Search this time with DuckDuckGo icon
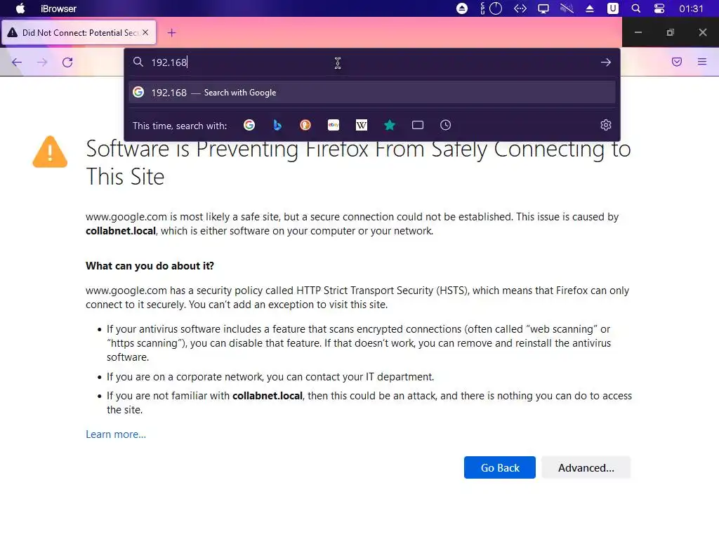The width and height of the screenshot is (719, 539). point(305,125)
